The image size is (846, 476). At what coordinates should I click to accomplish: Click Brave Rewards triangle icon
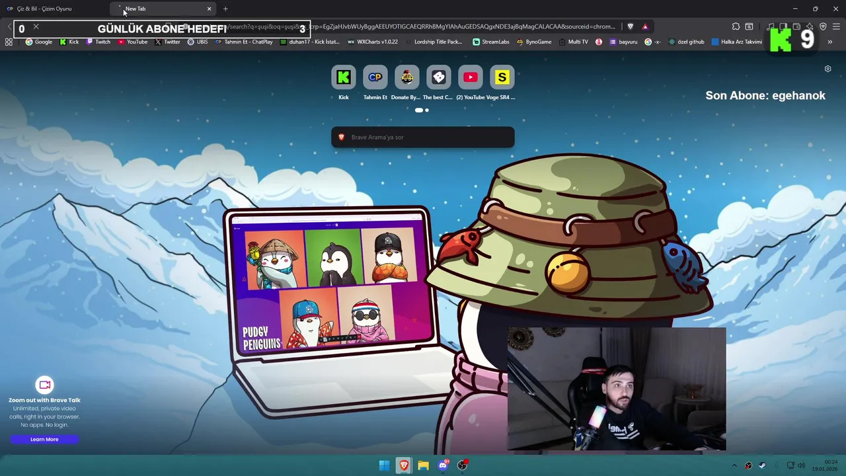645,26
